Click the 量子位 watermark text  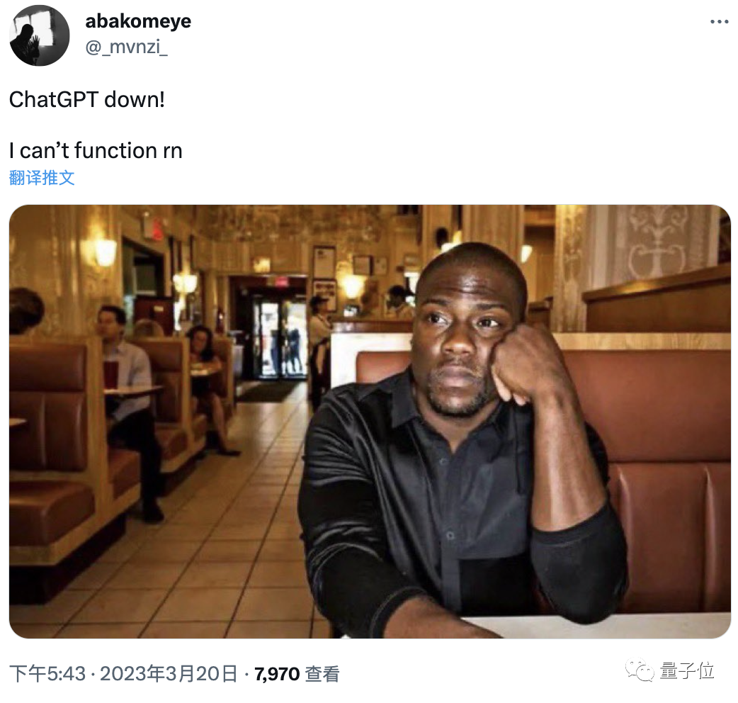click(x=687, y=670)
